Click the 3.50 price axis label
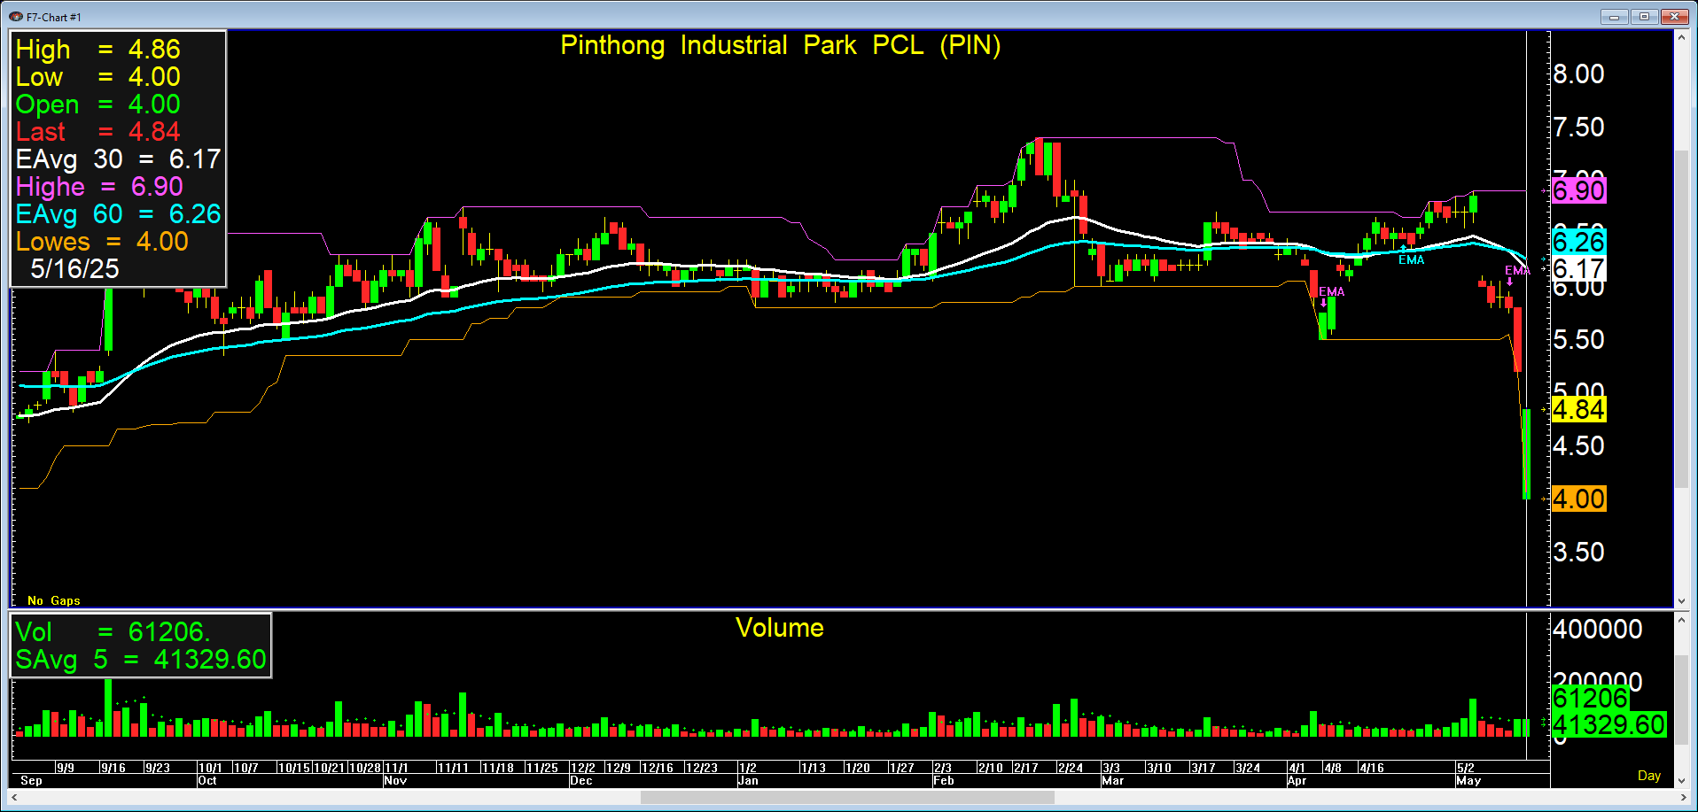 (1579, 552)
